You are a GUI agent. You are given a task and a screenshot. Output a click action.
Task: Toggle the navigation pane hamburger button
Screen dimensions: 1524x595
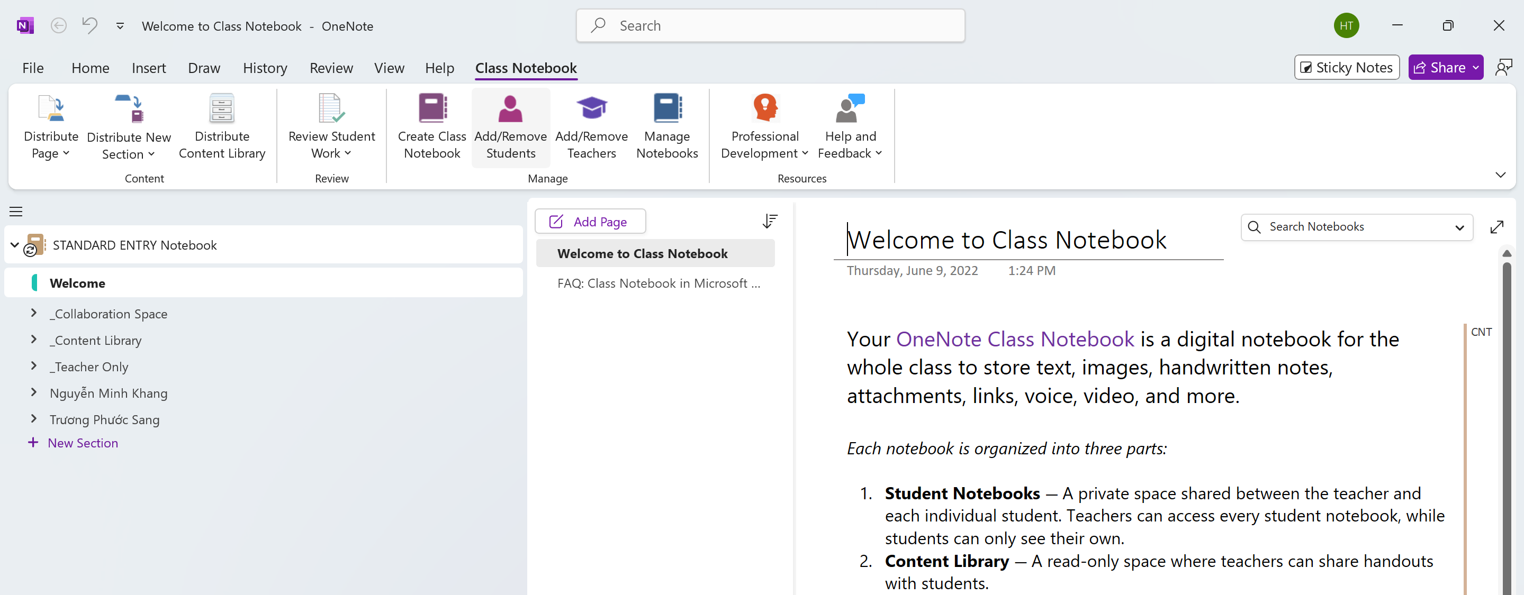[16, 212]
